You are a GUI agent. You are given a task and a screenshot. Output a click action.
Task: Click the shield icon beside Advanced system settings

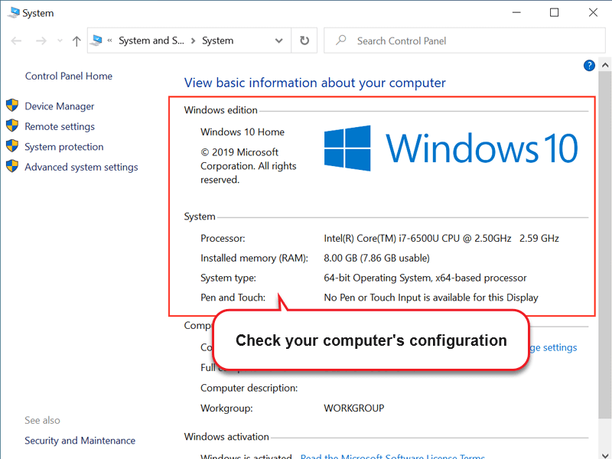click(12, 166)
